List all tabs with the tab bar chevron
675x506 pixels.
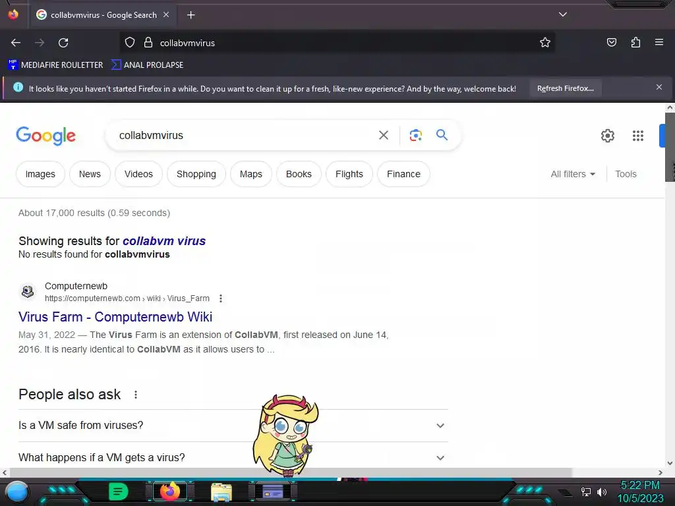[x=563, y=14]
